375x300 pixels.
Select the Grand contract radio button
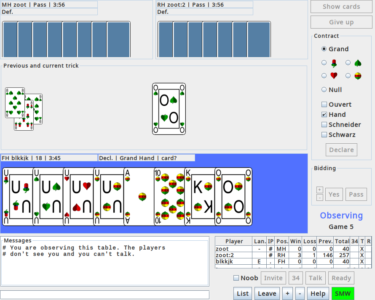tap(324, 49)
